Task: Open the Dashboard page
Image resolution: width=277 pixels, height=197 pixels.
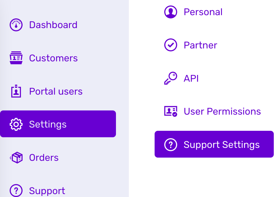Action: (x=53, y=25)
